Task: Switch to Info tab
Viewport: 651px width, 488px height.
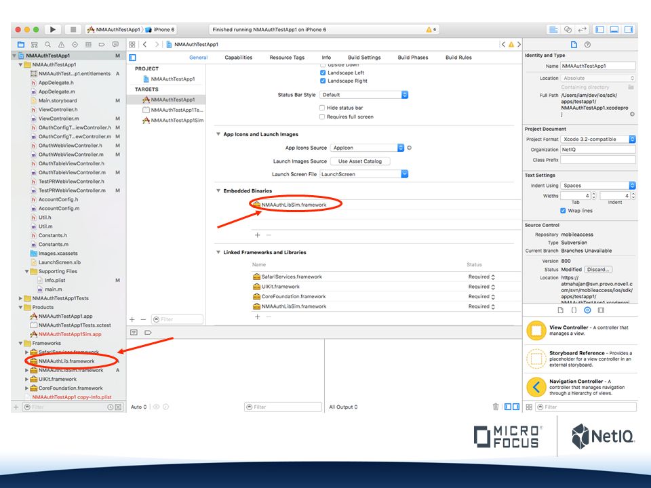Action: (326, 57)
